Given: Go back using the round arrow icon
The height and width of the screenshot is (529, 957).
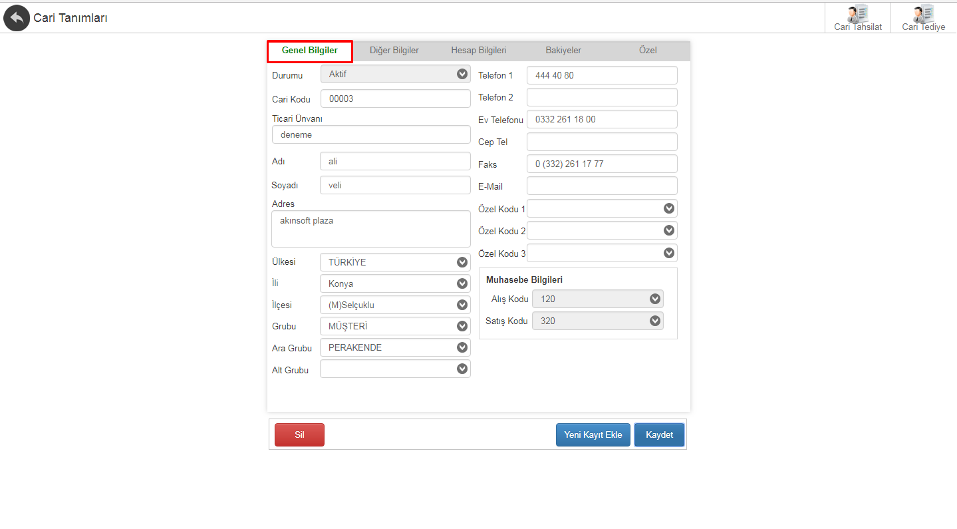Looking at the screenshot, I should pos(17,18).
